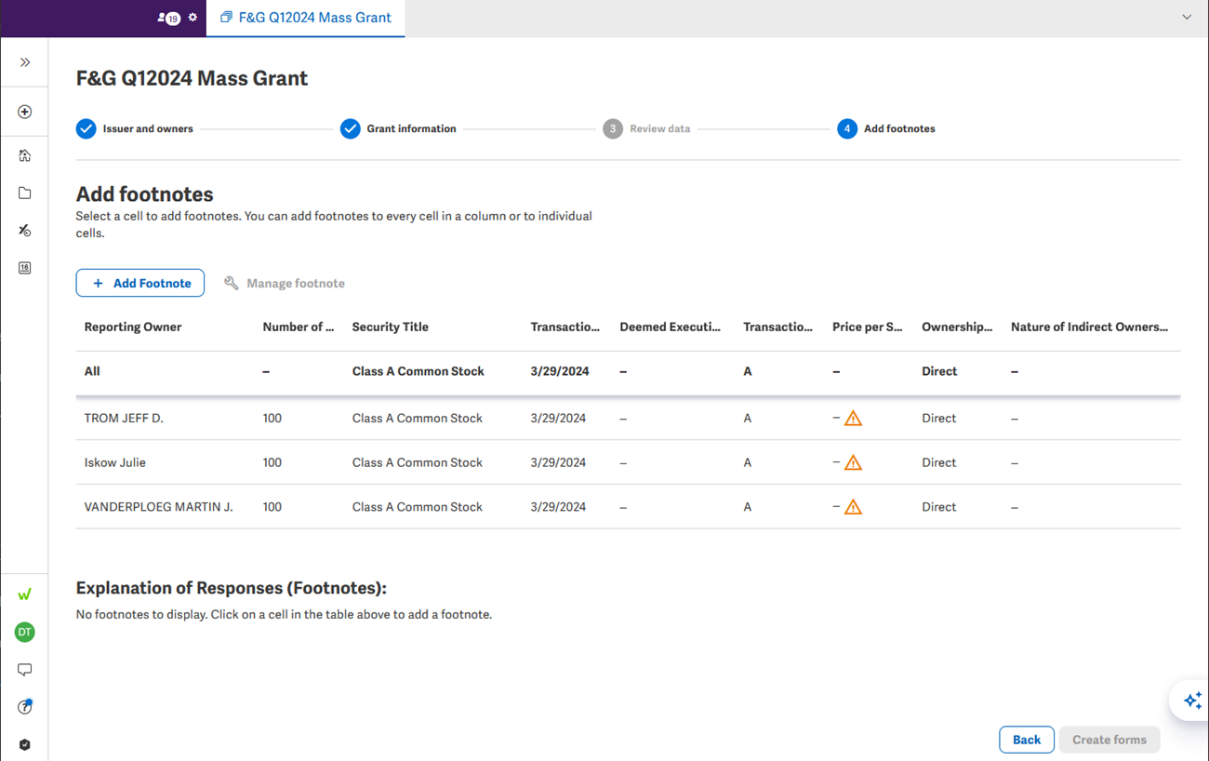
Task: Click the Create forms button
Action: [1109, 740]
